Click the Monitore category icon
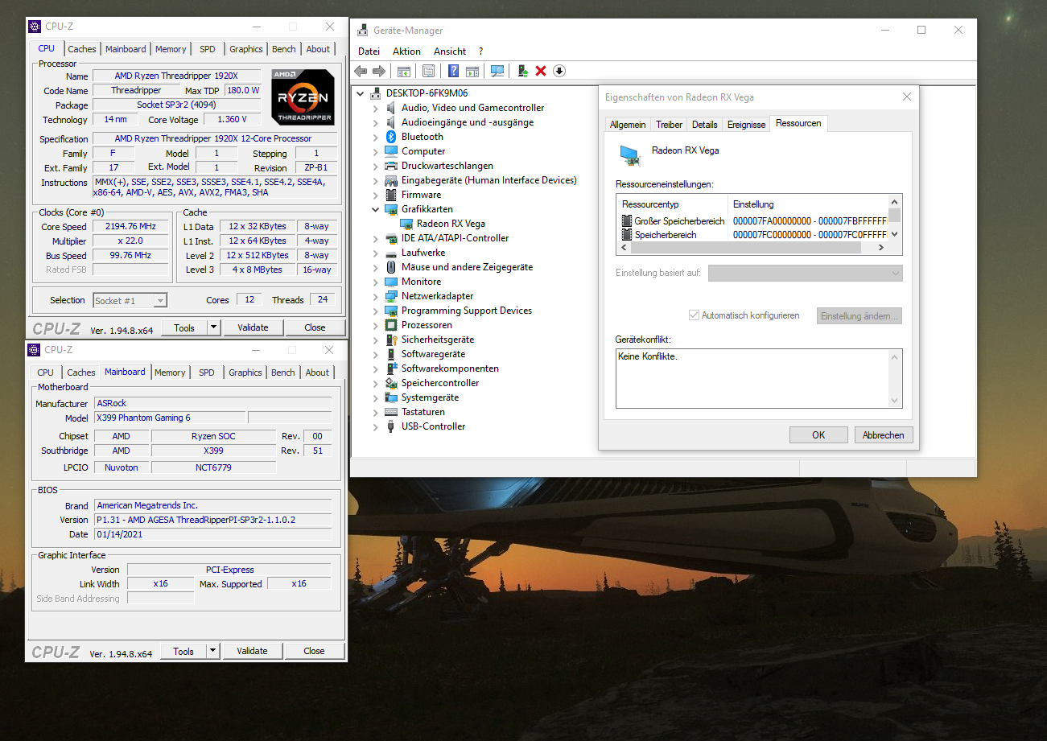This screenshot has height=741, width=1047. (391, 282)
